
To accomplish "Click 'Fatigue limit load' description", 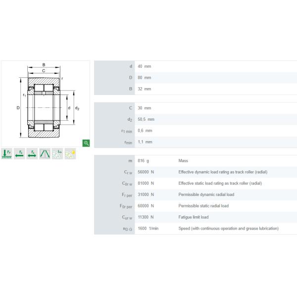I will point(194,217).
